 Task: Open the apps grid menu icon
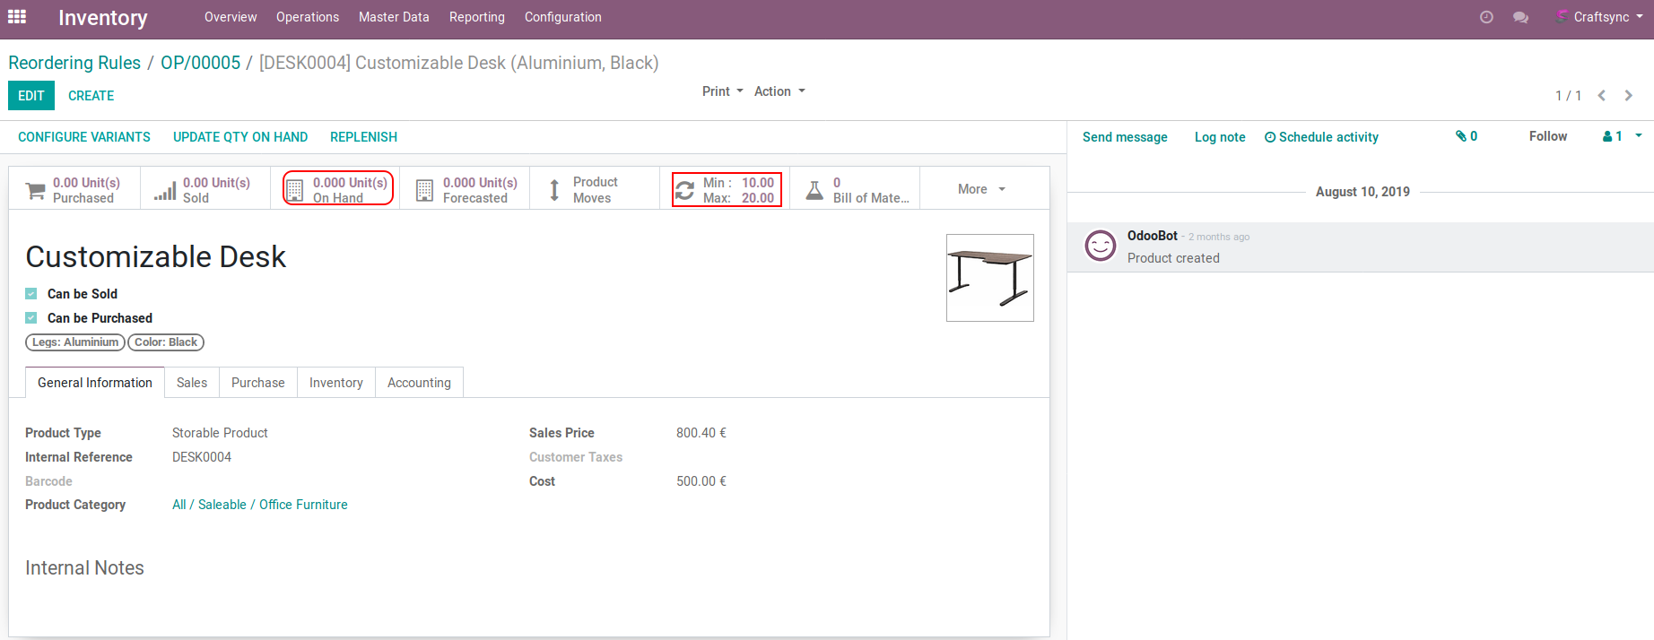pos(17,17)
